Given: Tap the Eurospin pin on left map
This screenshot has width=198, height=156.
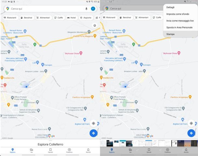Looking at the screenshot, I should [x=43, y=65].
